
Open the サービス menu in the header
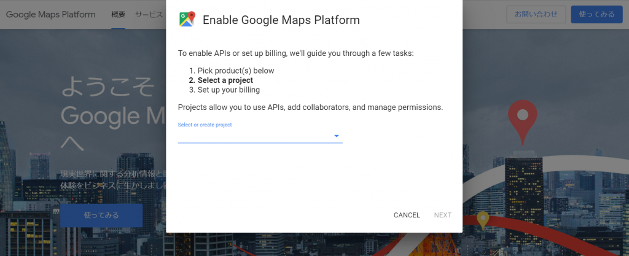click(x=149, y=15)
